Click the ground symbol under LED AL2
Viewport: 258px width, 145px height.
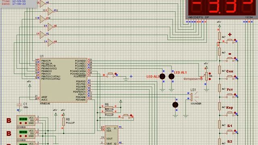coord(162,91)
